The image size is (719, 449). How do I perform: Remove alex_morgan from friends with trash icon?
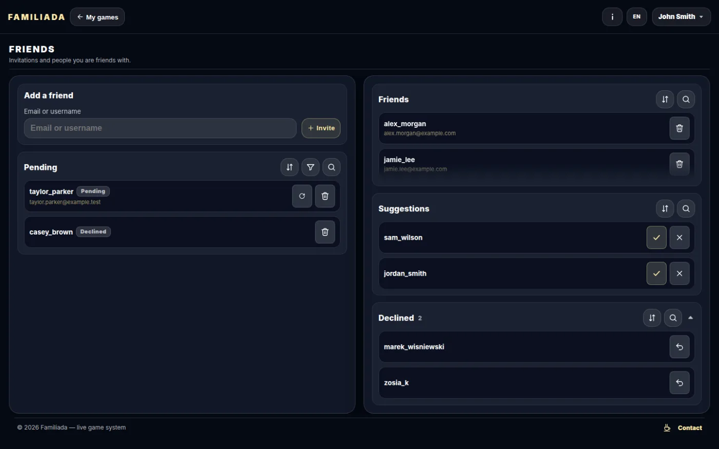tap(679, 128)
